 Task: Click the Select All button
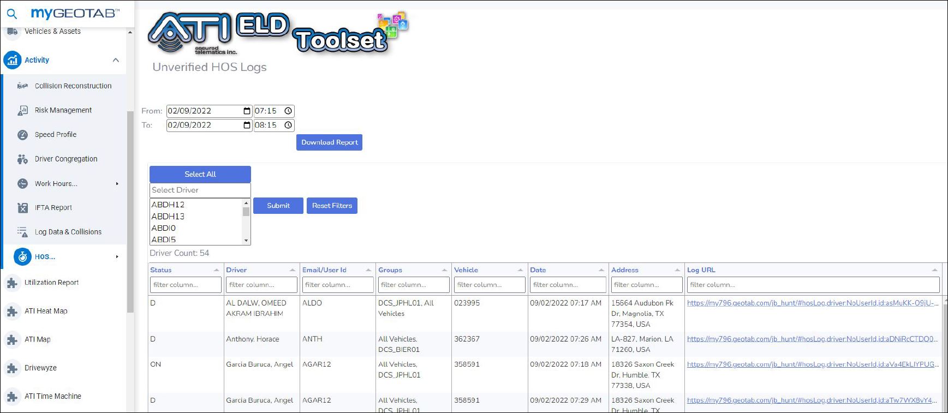coord(200,174)
